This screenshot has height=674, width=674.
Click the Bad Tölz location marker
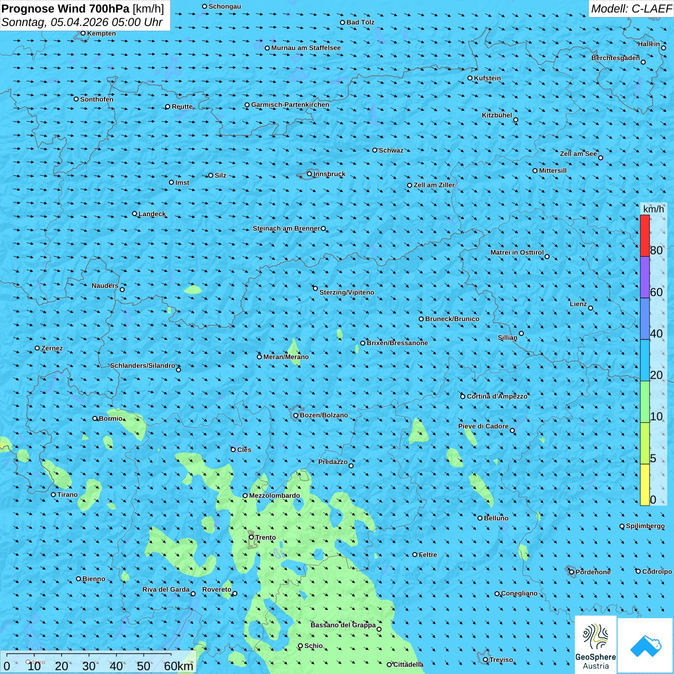[343, 23]
